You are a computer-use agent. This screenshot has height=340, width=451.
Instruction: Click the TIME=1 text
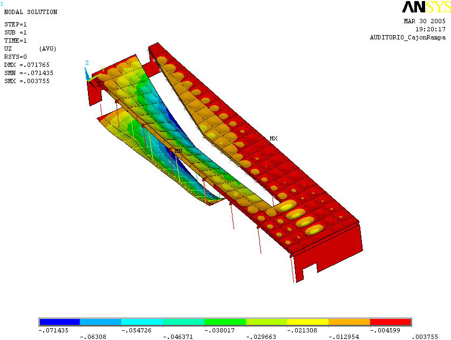coord(15,40)
